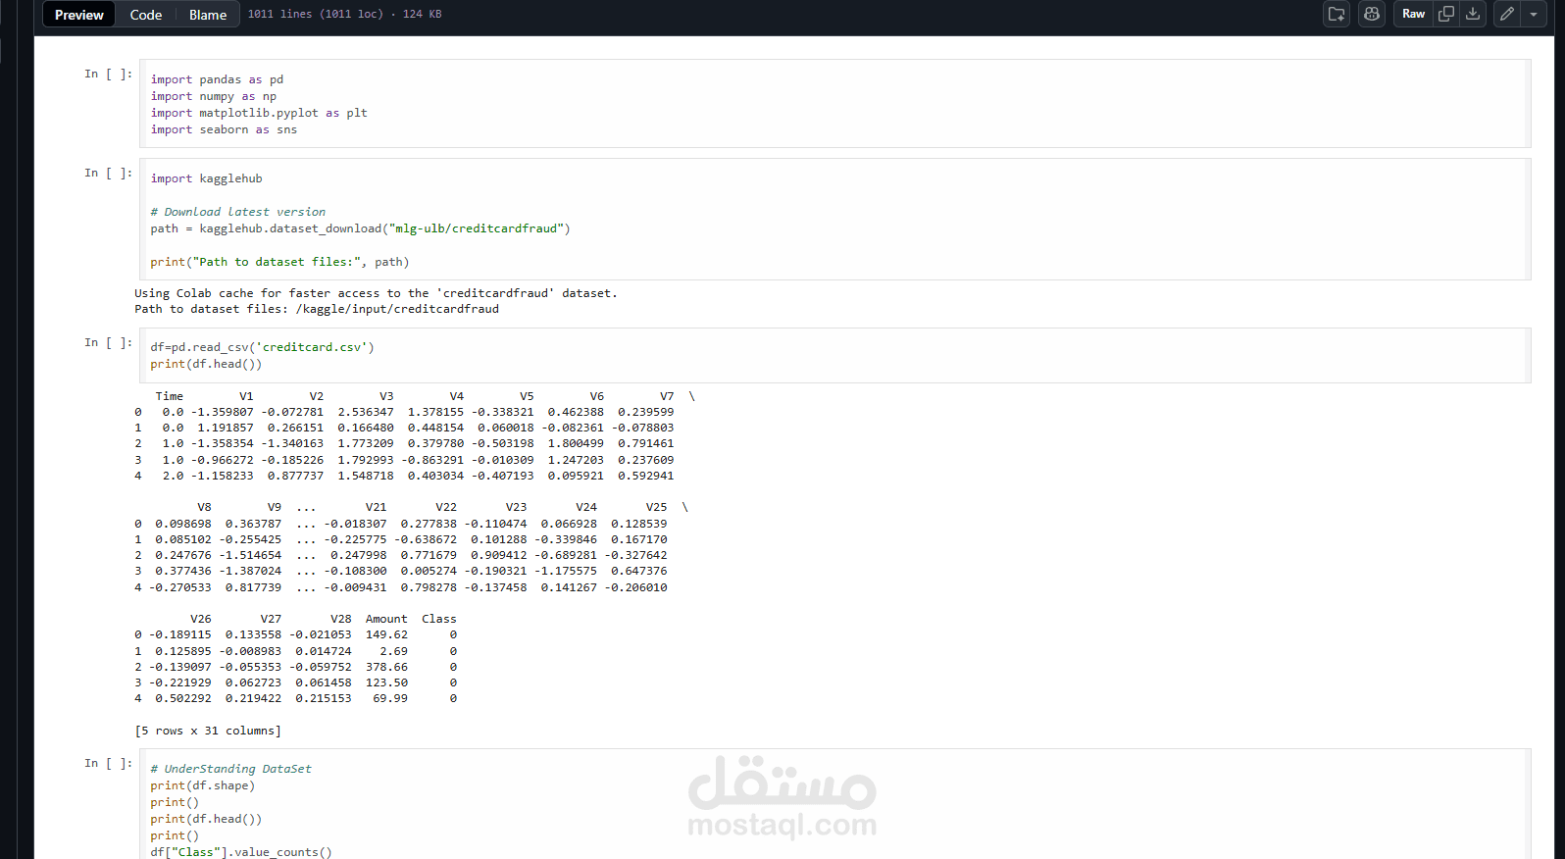Viewport: 1565px width, 859px height.
Task: View the Raw file
Action: [1413, 14]
